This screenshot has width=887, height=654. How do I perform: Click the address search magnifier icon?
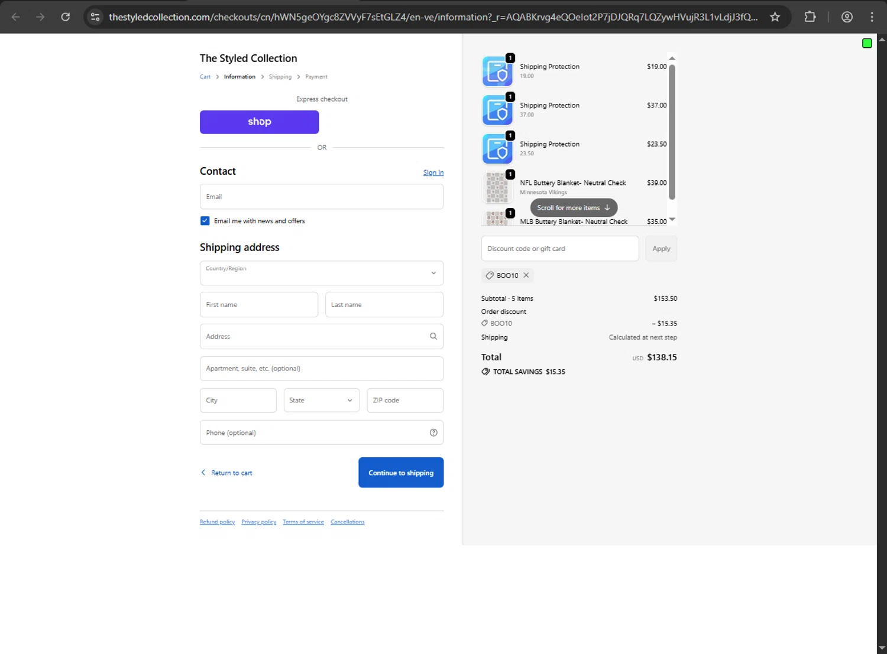tap(433, 336)
